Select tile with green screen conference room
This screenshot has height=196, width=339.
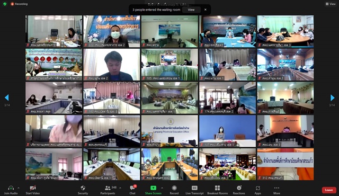(169, 164)
